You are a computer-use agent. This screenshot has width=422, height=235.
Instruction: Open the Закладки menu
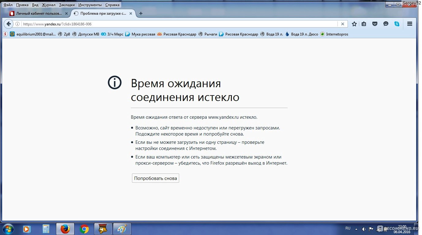click(x=67, y=5)
